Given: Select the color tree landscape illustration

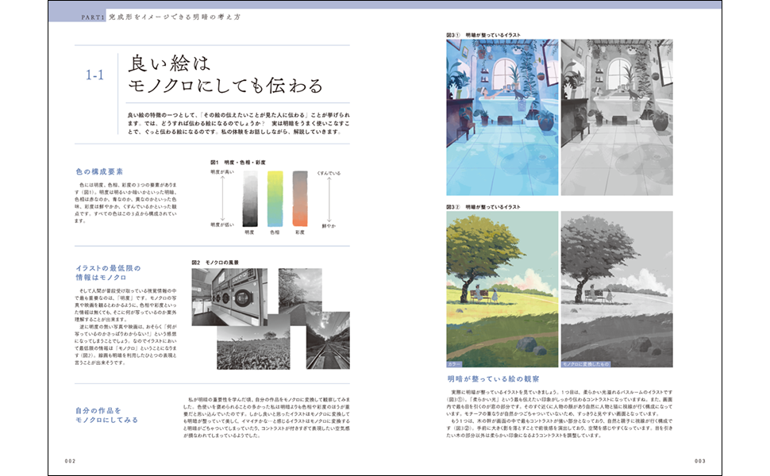Looking at the screenshot, I should [502, 290].
